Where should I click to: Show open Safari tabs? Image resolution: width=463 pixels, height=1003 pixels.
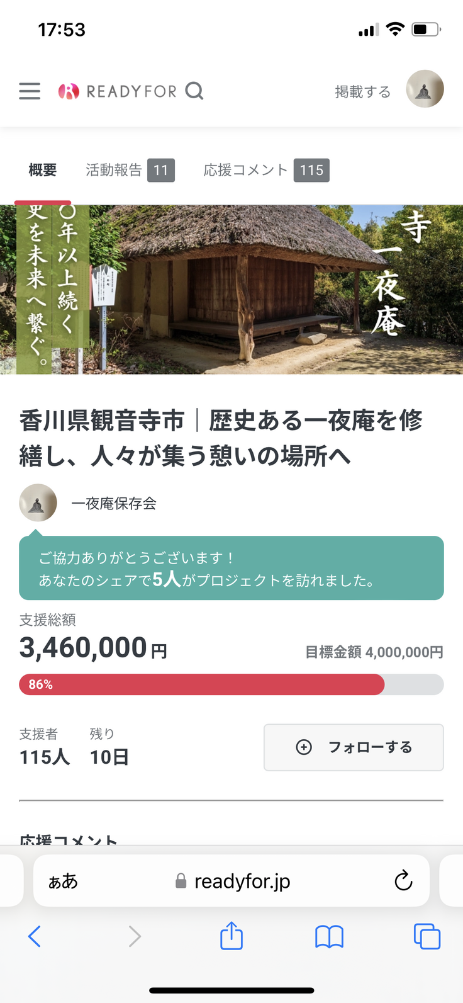coord(427,936)
